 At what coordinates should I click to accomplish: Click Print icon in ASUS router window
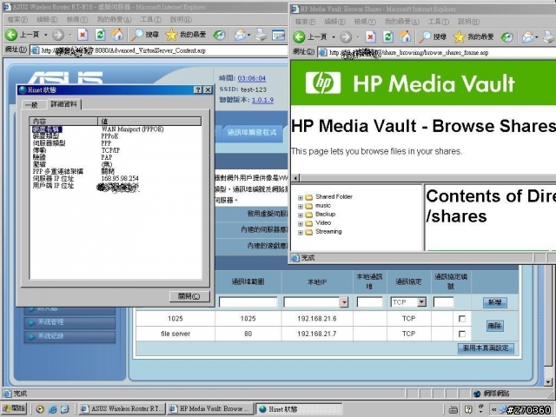click(x=261, y=35)
